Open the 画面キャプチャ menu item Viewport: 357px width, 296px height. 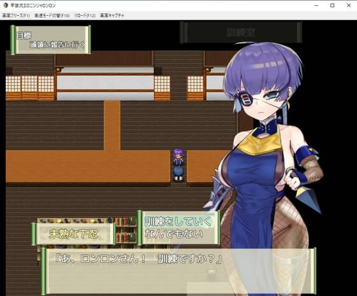(112, 15)
